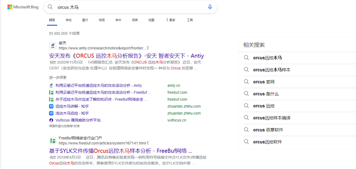Click the vulfocus.cn domain text

click(177, 120)
